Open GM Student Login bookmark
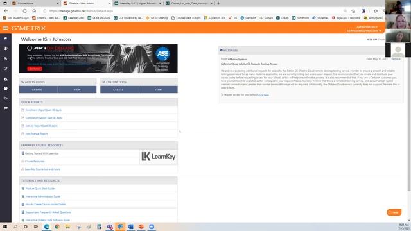 tap(16, 18)
